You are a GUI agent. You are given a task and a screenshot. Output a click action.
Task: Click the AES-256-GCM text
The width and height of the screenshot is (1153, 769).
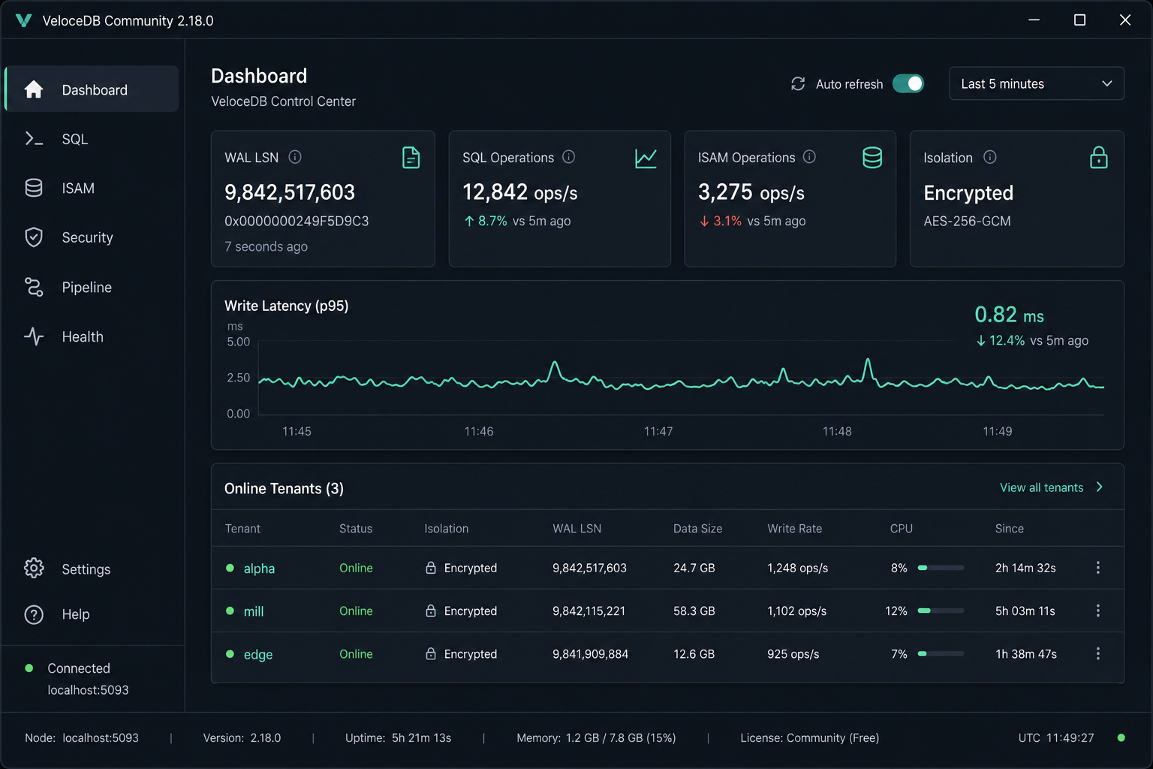[967, 221]
